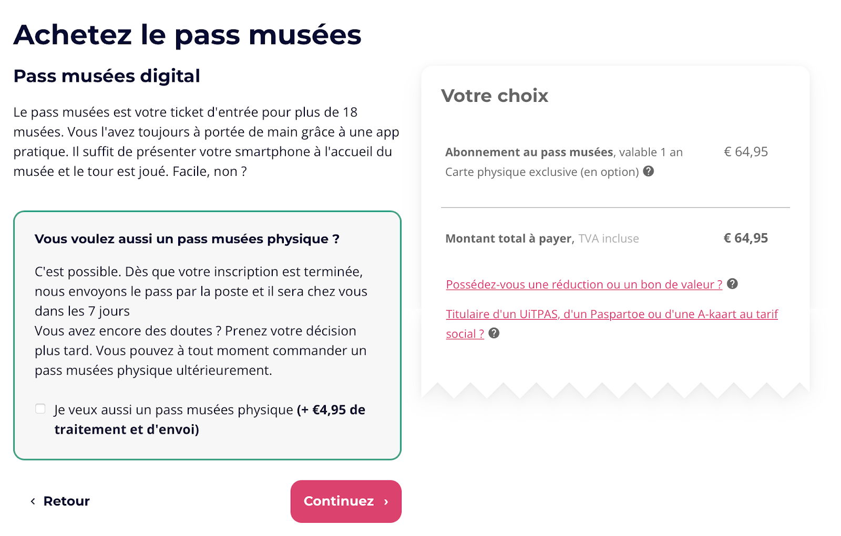The height and width of the screenshot is (536, 841).
Task: Click question mark icon next to tarif social
Action: pos(494,333)
